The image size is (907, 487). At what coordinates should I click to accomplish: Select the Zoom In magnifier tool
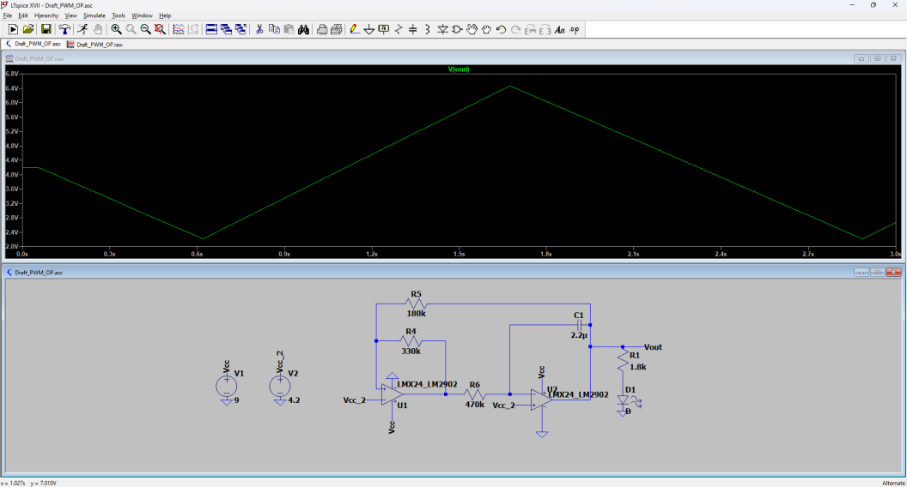coord(116,29)
